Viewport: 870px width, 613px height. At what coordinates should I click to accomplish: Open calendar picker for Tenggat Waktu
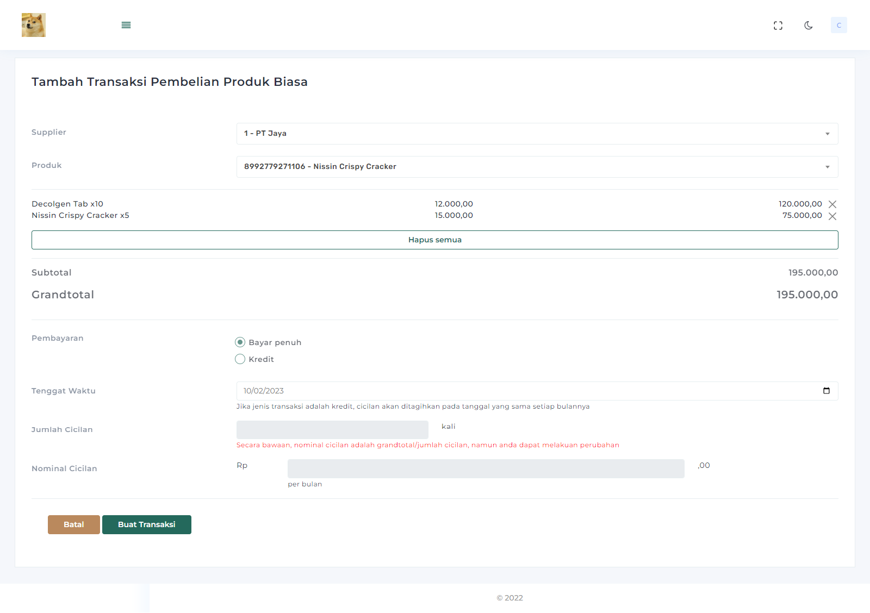(x=826, y=391)
